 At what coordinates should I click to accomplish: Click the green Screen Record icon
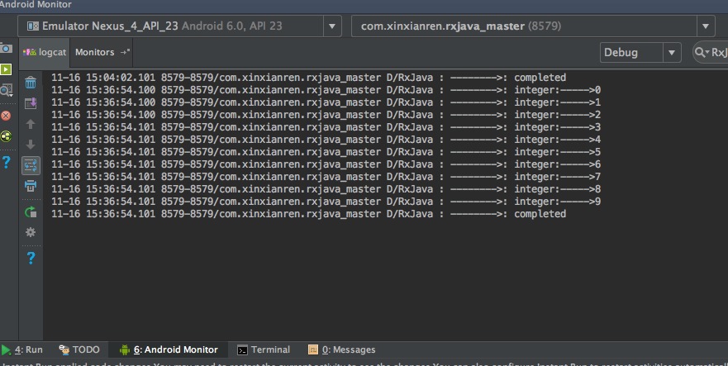click(x=6, y=69)
